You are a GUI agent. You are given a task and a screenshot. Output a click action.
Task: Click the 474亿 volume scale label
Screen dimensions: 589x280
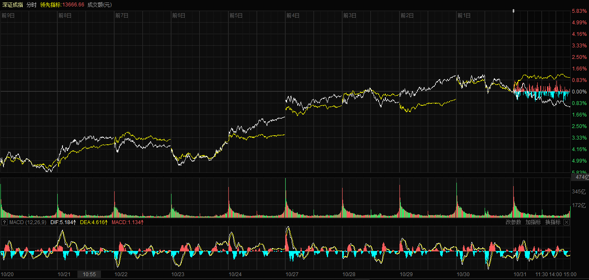pyautogui.click(x=580, y=177)
